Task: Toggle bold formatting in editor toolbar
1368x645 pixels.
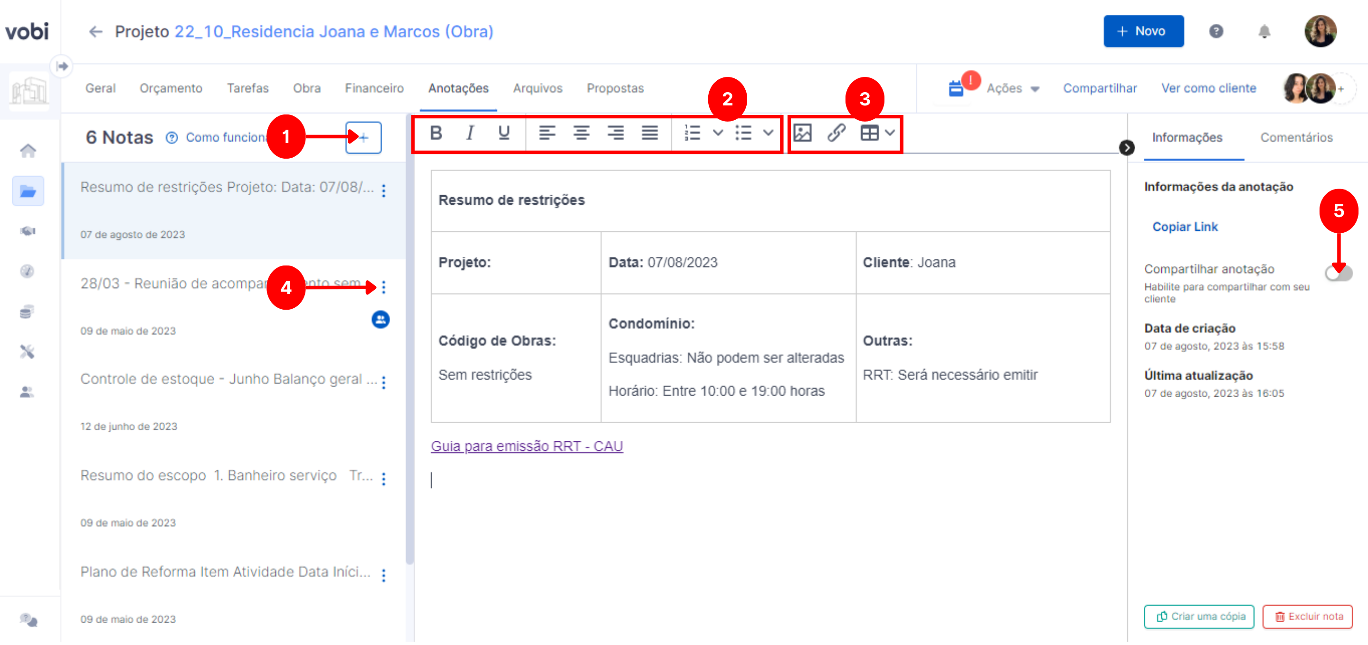Action: click(436, 133)
